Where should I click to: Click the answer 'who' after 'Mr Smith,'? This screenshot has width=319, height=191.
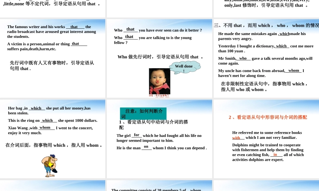point(243,58)
